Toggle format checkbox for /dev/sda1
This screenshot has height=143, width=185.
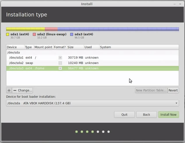60,58
